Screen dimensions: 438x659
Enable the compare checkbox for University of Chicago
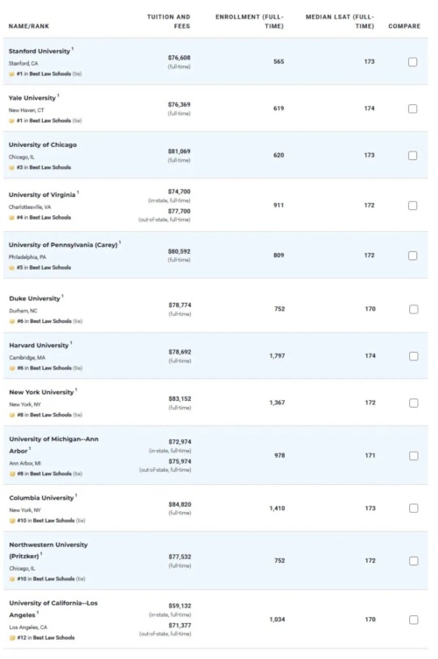pos(413,156)
